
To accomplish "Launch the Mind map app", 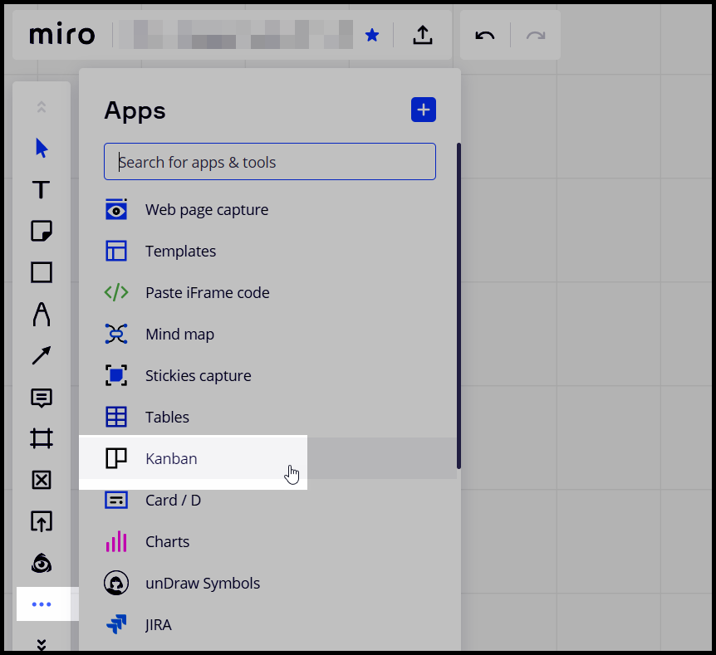I will [x=267, y=334].
